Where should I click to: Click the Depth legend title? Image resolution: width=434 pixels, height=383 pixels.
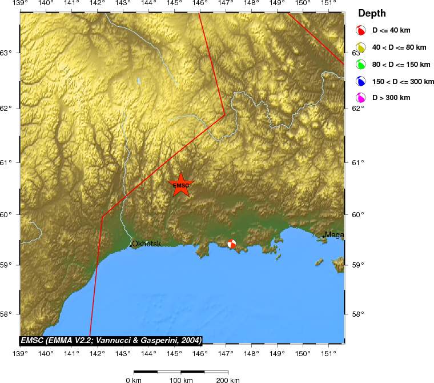click(372, 13)
